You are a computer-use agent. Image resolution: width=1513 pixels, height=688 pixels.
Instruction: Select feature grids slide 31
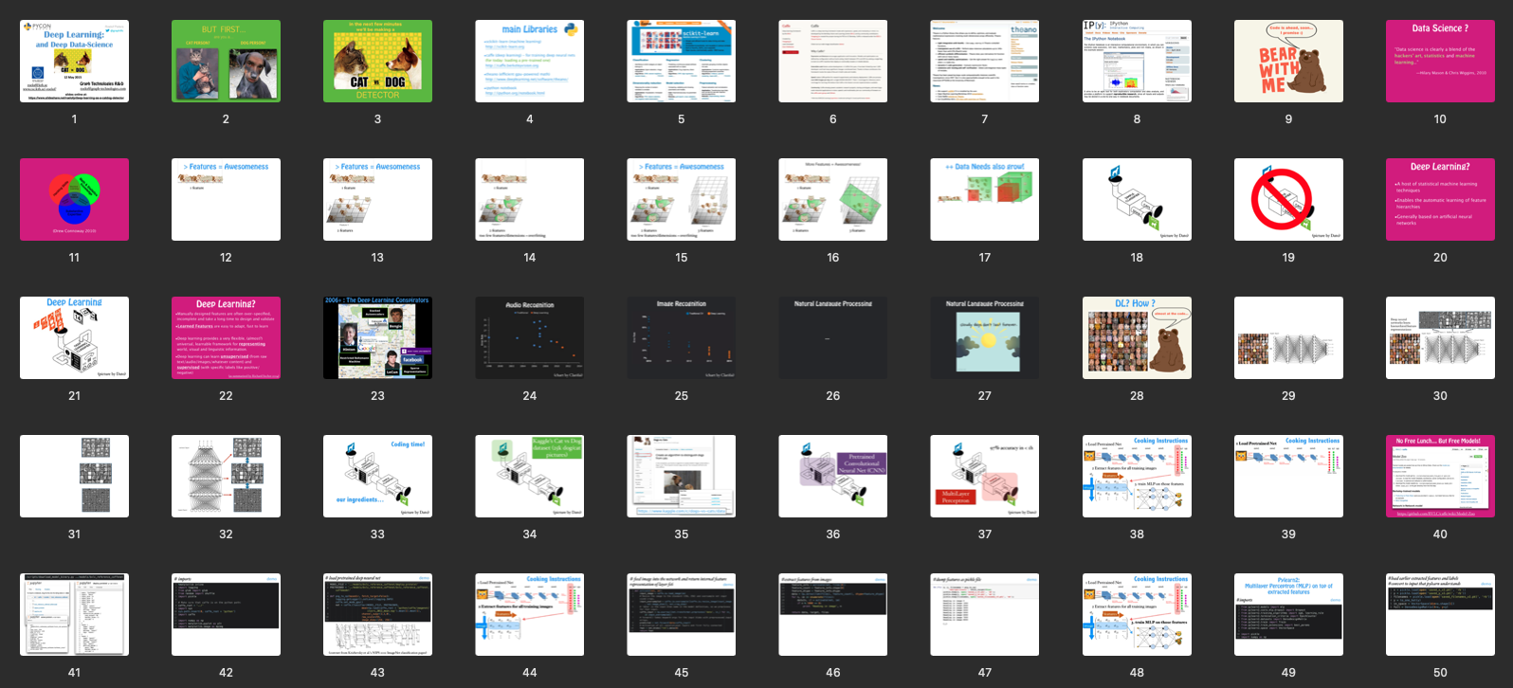pos(74,476)
